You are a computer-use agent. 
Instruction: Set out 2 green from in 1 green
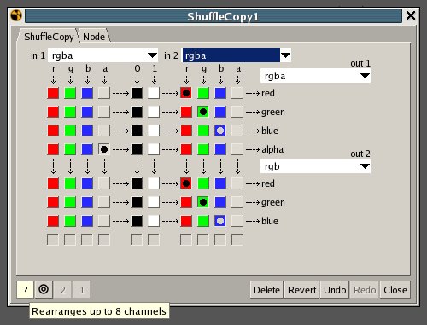point(70,202)
